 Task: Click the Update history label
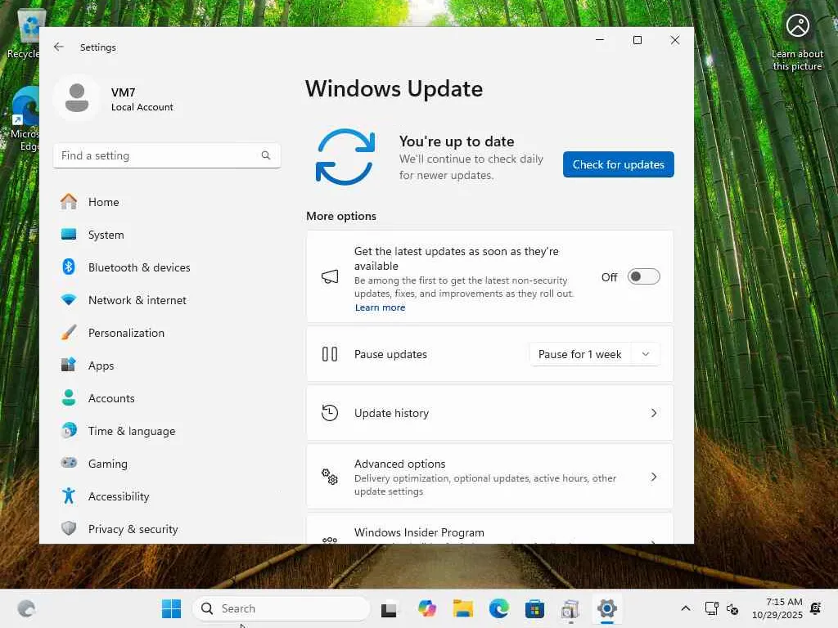(391, 413)
